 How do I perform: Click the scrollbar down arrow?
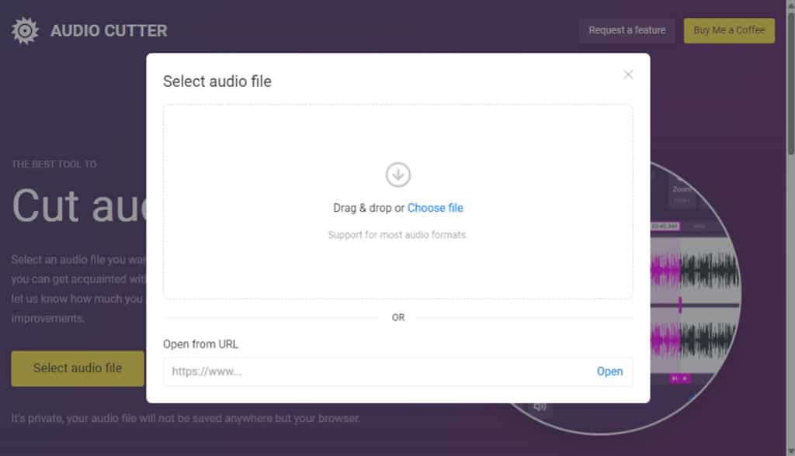[790, 451]
